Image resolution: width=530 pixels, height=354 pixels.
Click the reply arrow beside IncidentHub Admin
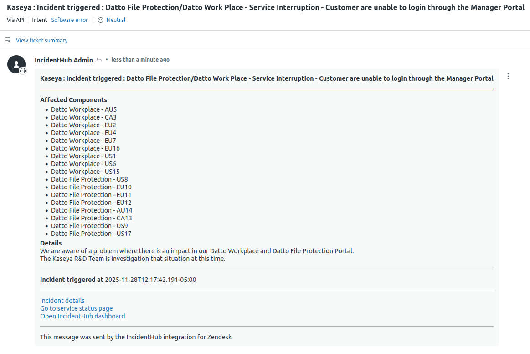(x=99, y=60)
